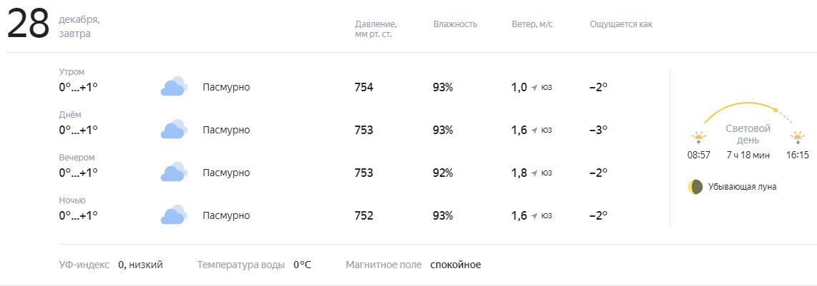Click the Температура воды label
Screen dimensions: 817x286
click(240, 265)
